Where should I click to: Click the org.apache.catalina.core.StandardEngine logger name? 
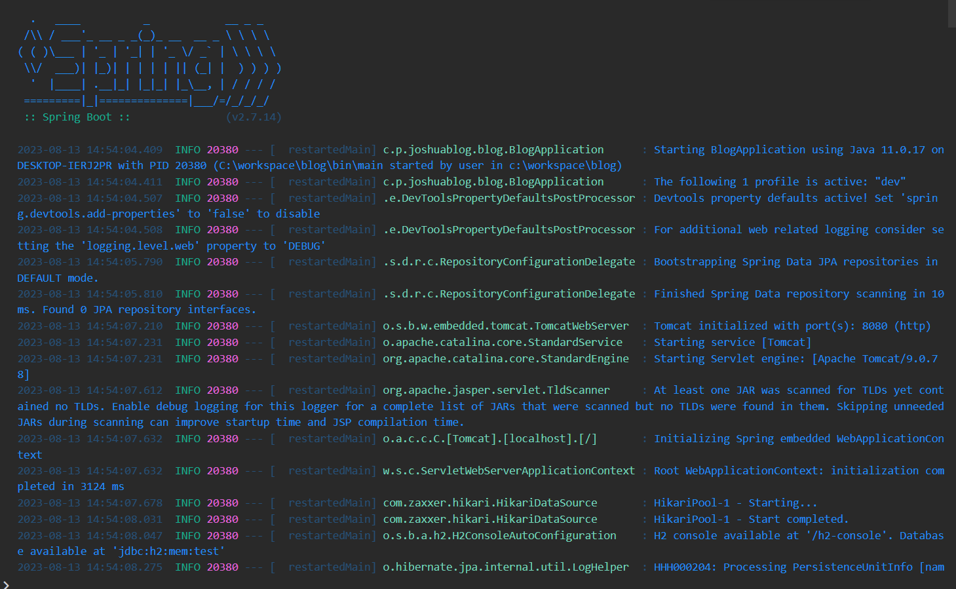coord(506,359)
